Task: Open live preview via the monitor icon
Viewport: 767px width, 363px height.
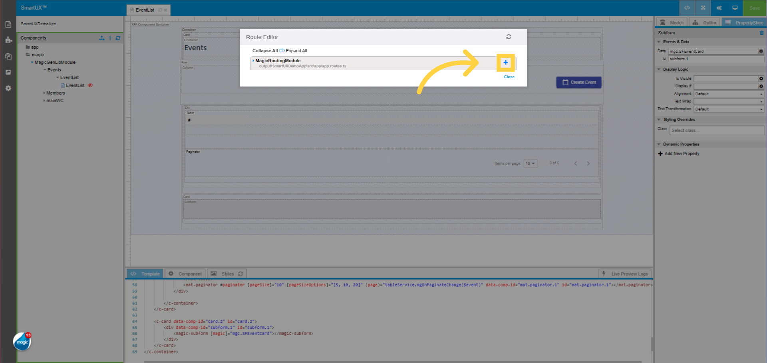Action: 735,8
